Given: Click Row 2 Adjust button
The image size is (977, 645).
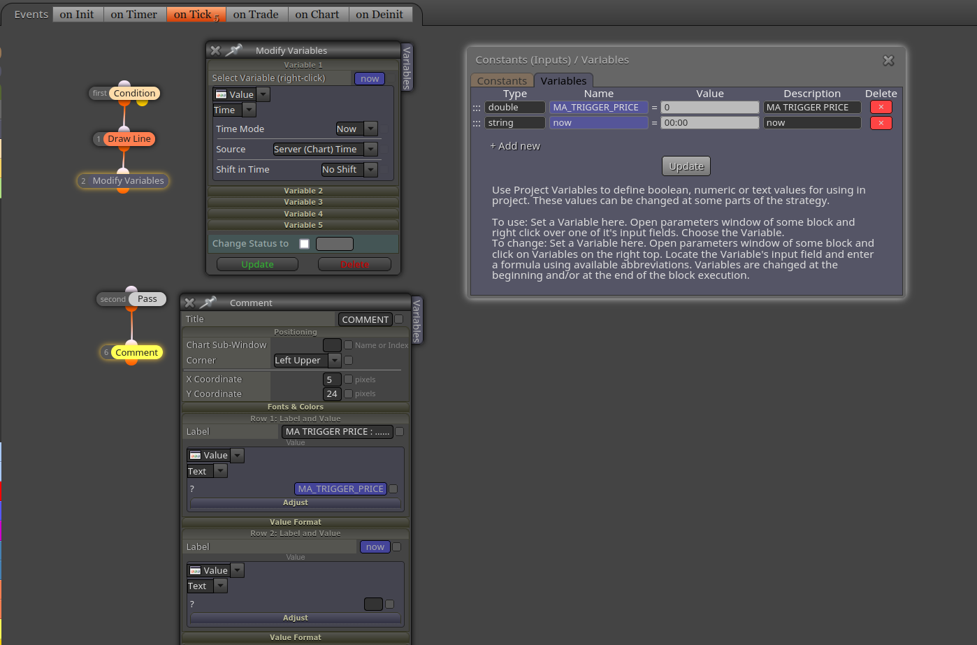Looking at the screenshot, I should [295, 618].
